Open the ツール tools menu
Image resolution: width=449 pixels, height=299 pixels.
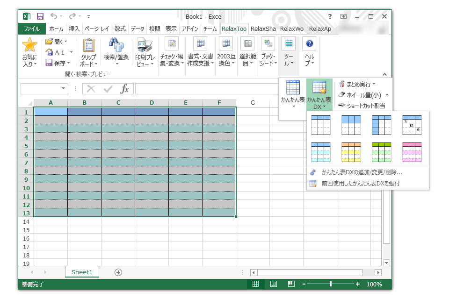pyautogui.click(x=289, y=52)
